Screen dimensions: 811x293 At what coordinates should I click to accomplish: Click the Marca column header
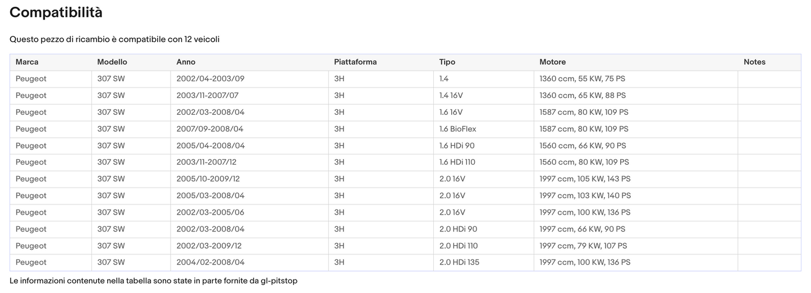tap(27, 62)
